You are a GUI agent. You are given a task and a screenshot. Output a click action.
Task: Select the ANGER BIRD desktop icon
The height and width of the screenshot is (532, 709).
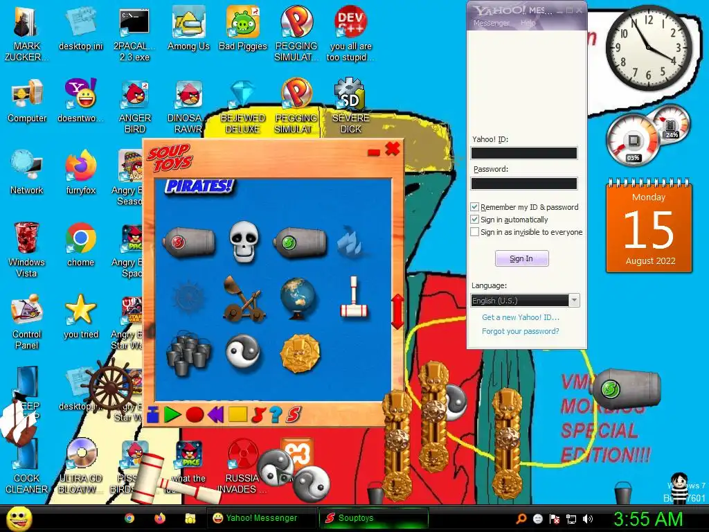tap(135, 106)
